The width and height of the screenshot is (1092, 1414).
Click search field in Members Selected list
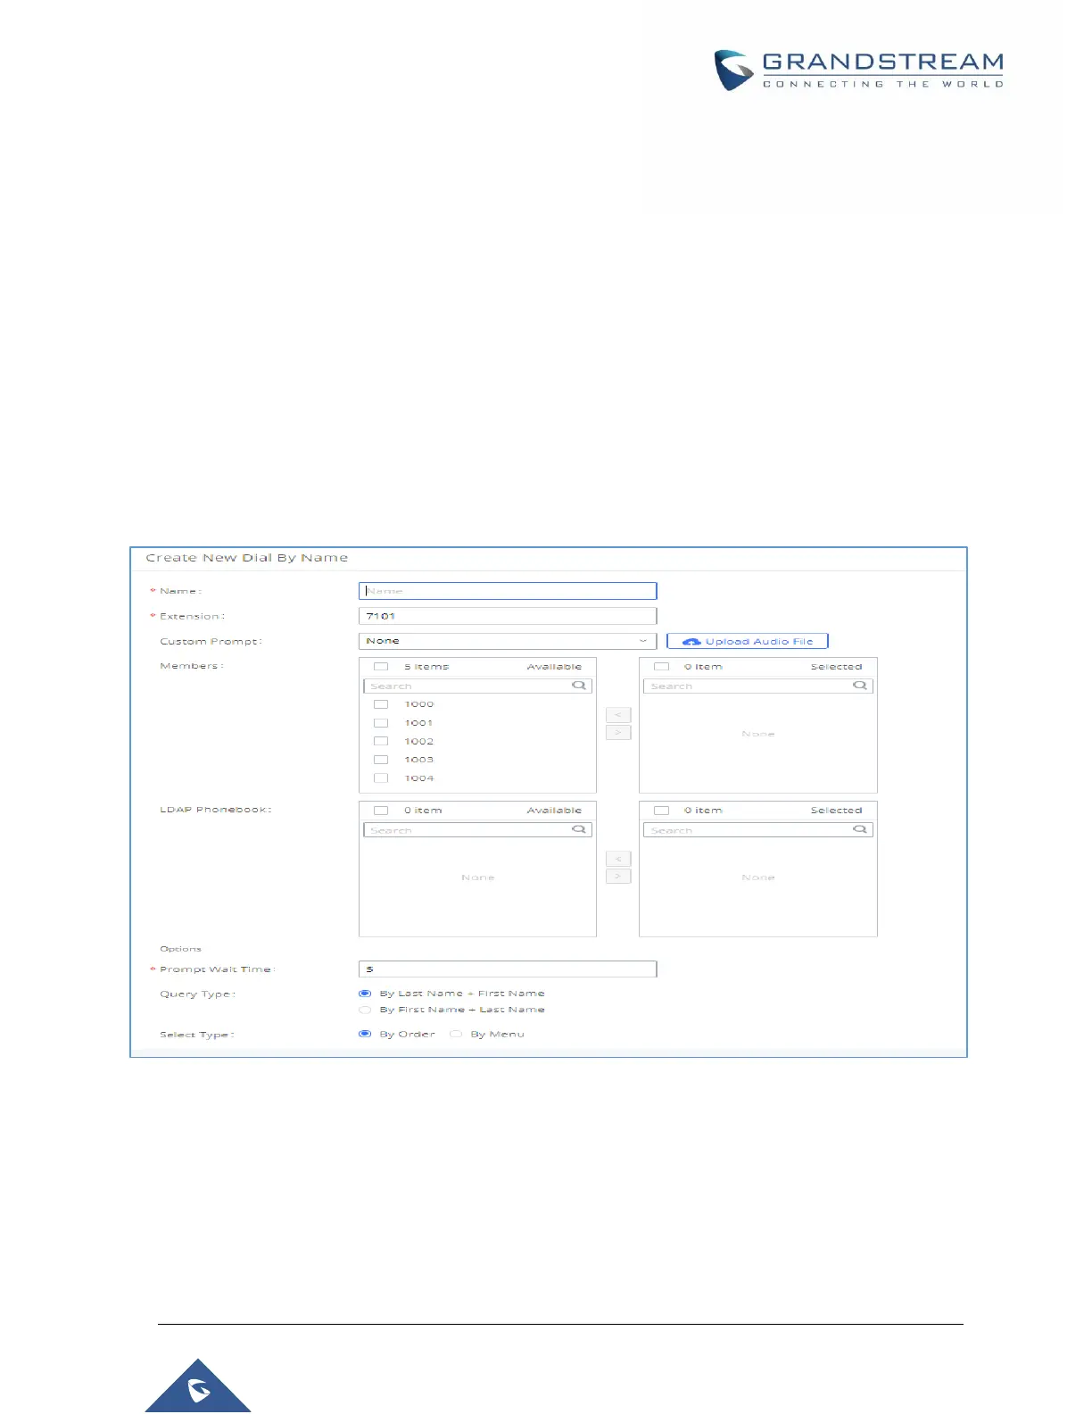tap(757, 686)
